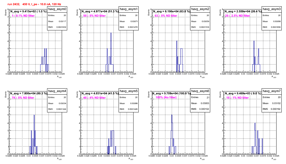Select RMS value 0.0001478

tap(133, 27)
